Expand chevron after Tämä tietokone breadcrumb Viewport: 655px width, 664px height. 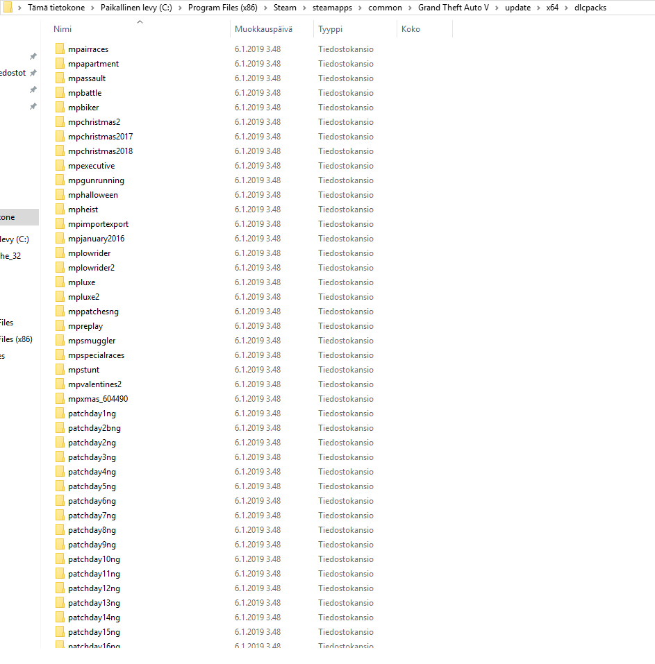[93, 8]
